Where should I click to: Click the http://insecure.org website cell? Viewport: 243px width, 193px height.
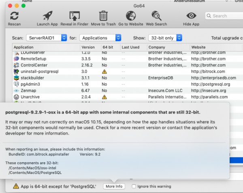(209, 90)
